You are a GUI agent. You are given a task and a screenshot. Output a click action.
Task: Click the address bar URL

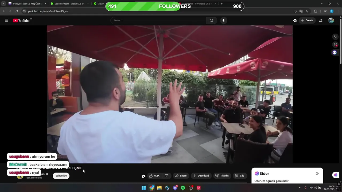coord(48,11)
